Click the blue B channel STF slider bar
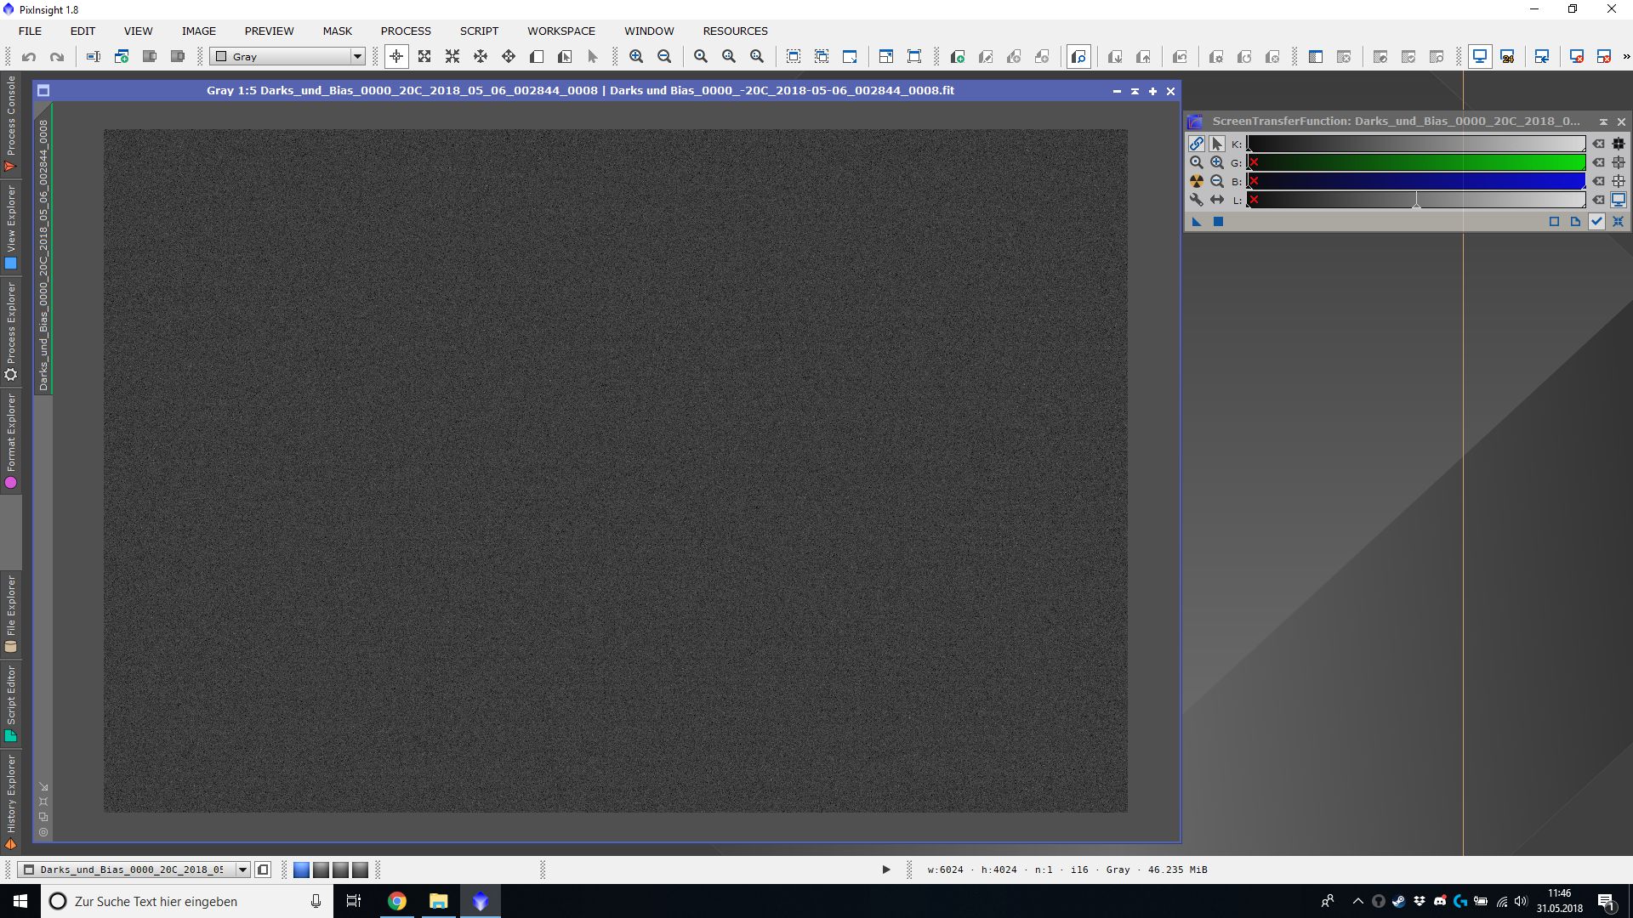Screen dimensions: 1633x918 tap(1416, 181)
